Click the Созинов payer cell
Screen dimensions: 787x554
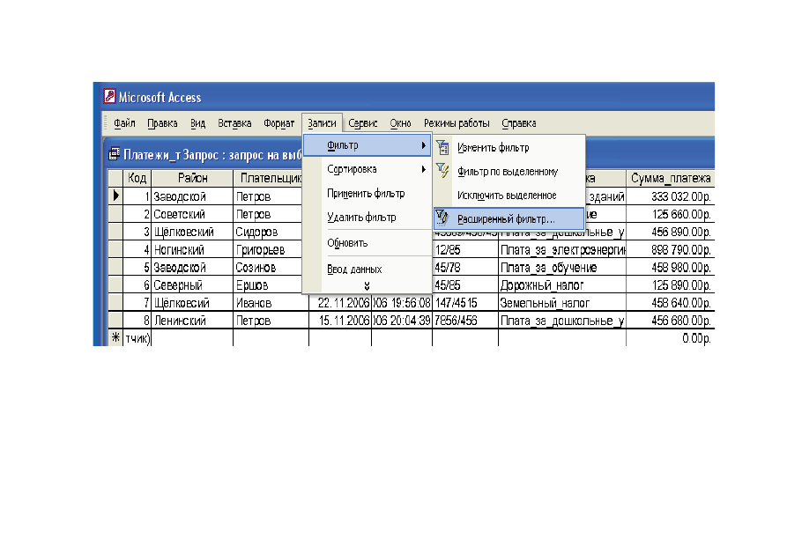click(x=268, y=267)
